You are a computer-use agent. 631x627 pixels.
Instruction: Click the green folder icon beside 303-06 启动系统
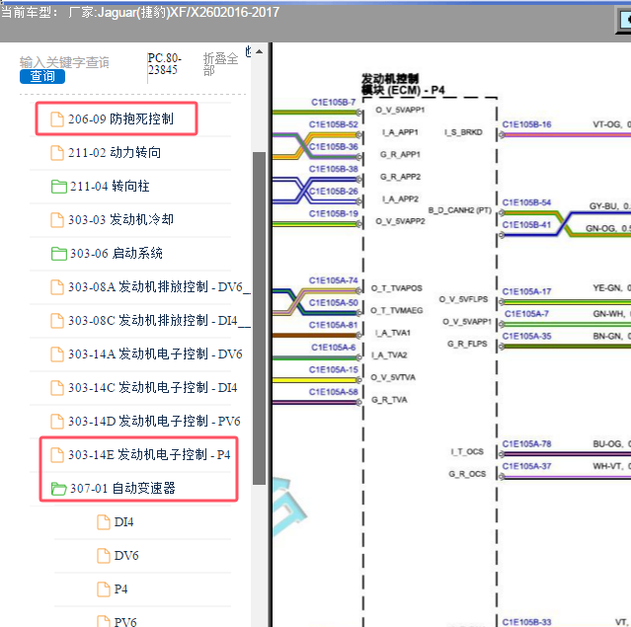coord(59,254)
